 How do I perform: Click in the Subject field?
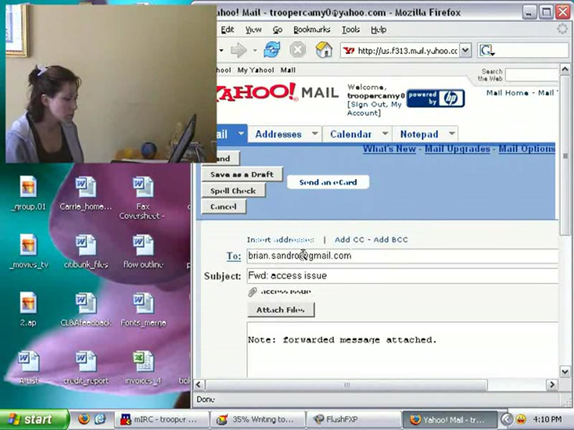click(402, 275)
